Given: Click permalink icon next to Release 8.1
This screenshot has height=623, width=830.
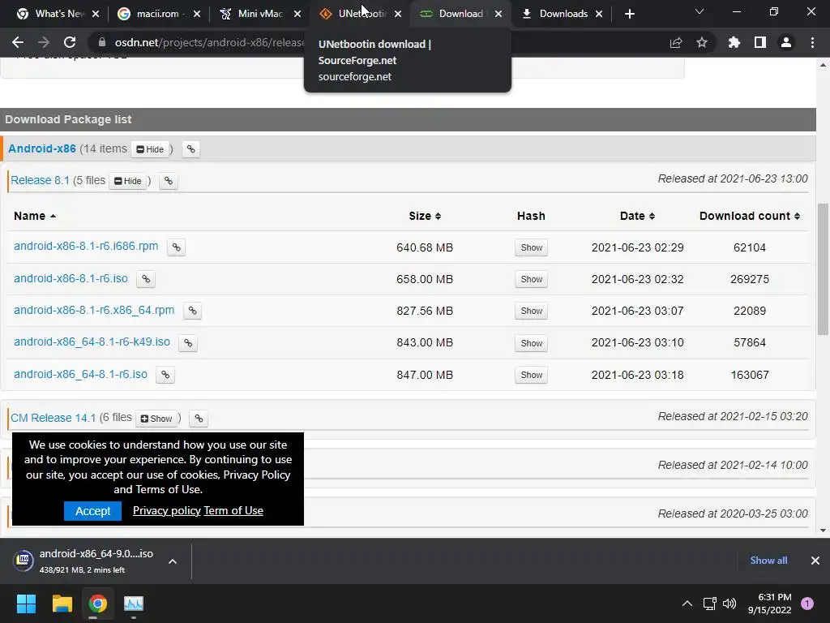Looking at the screenshot, I should (x=169, y=181).
